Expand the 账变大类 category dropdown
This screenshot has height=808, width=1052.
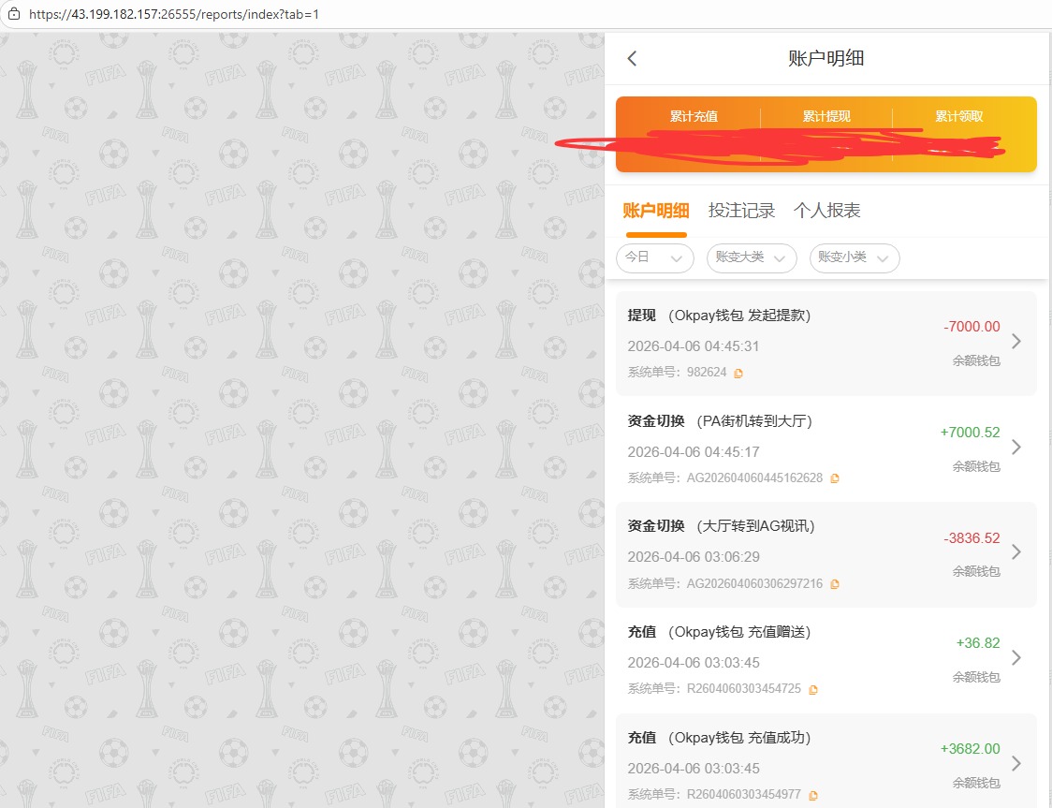click(752, 257)
